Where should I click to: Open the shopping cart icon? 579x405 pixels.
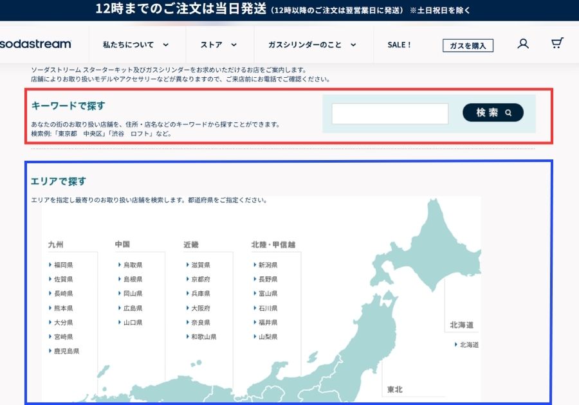(557, 44)
